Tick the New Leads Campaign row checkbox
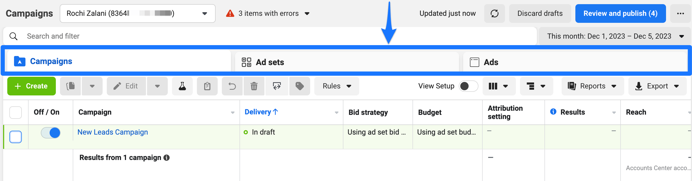 pyautogui.click(x=16, y=137)
